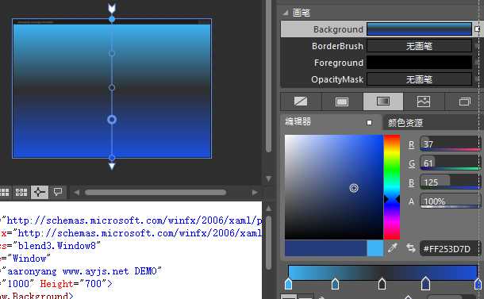Click the gradient bar to add a stop

tap(382, 272)
